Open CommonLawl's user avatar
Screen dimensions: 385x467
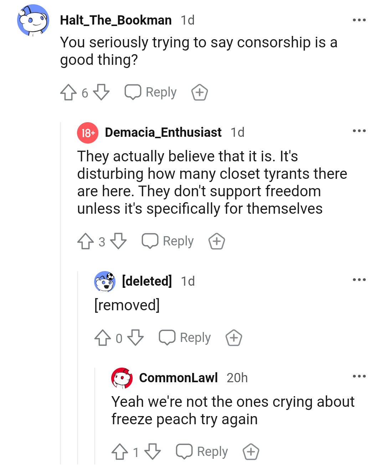(x=122, y=378)
